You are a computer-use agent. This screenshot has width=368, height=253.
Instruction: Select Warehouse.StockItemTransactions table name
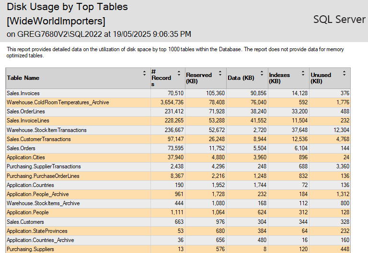(x=46, y=130)
